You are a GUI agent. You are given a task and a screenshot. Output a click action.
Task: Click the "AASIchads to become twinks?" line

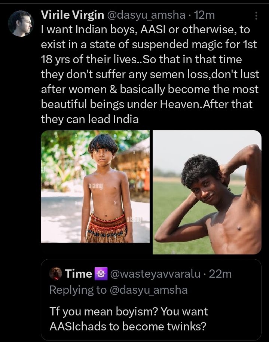pos(128,326)
